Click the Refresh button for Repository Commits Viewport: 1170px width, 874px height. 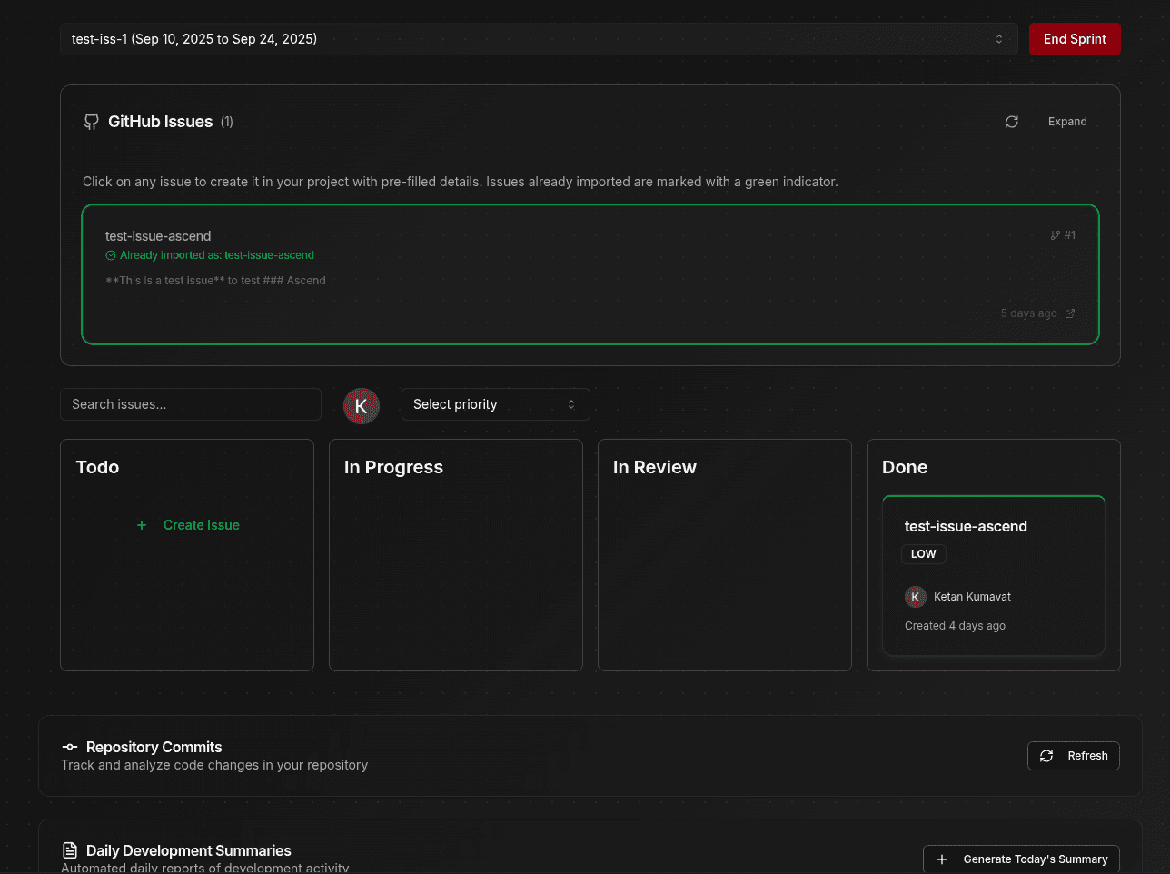click(1074, 756)
